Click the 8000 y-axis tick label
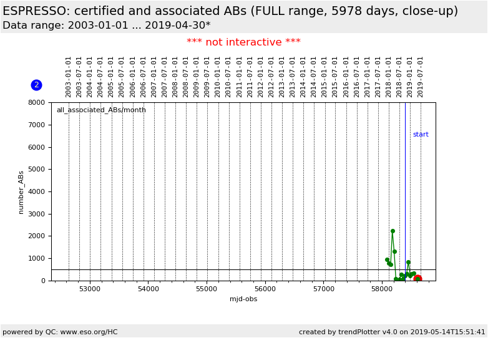Viewport: 488px width, 338px height. click(37, 103)
